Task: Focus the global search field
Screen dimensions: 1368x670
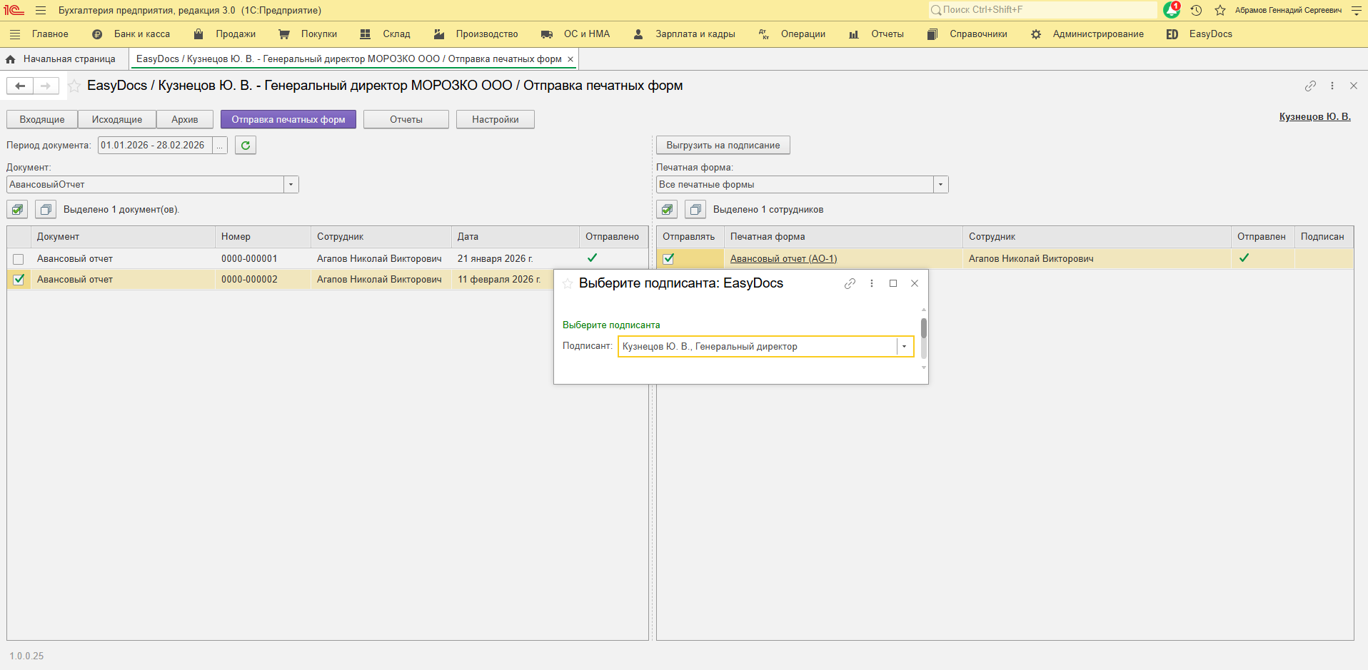Action: coord(1042,10)
